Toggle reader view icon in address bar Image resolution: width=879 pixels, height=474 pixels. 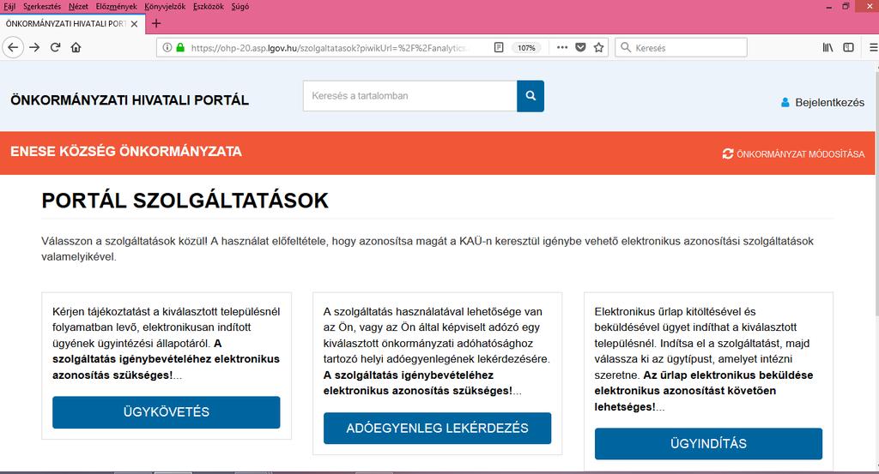click(499, 47)
